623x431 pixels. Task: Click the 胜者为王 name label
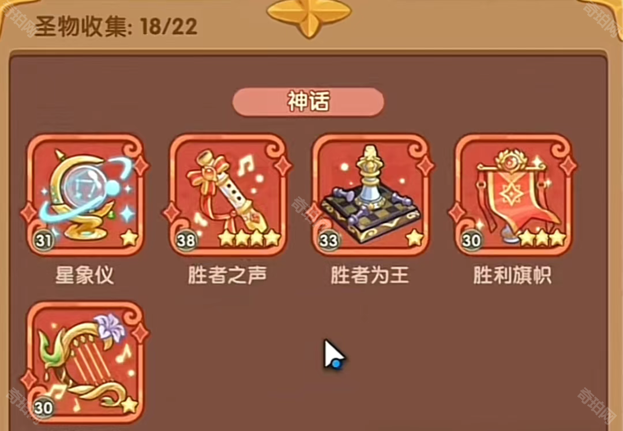[x=370, y=275]
